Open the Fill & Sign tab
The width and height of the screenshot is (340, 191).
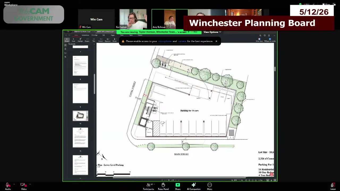coord(95,35)
